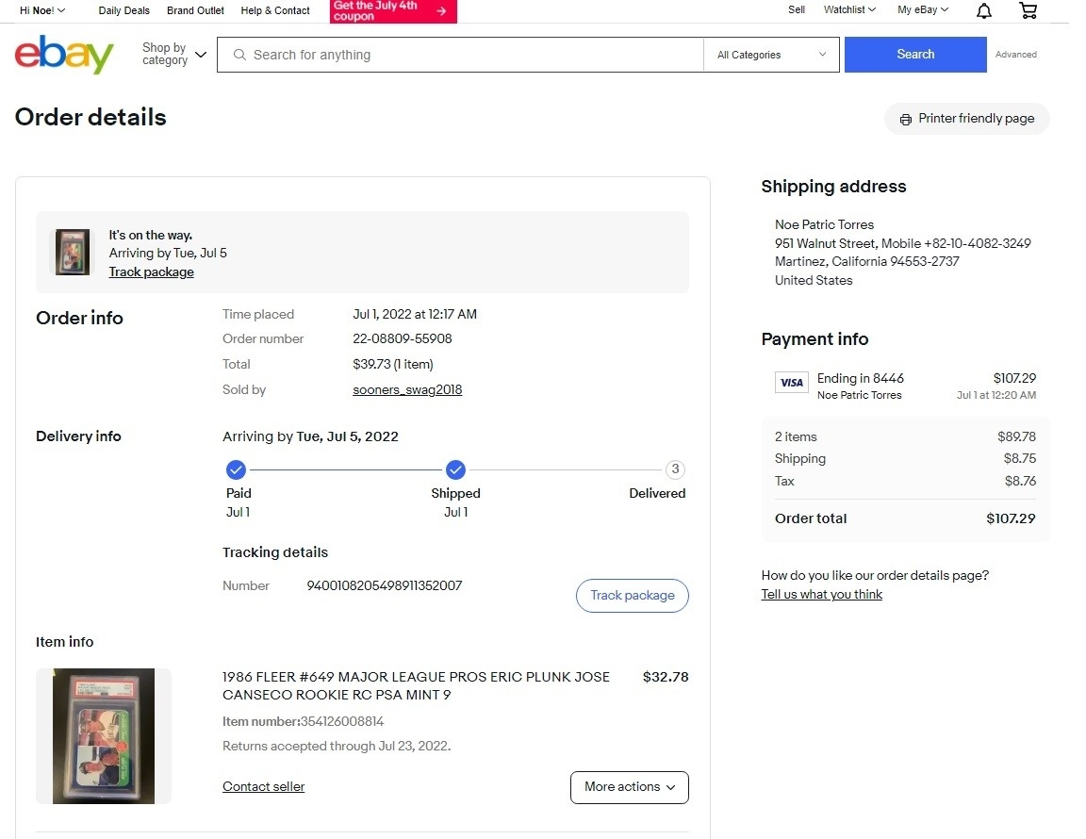Click the Order total $107.29 amount
The height and width of the screenshot is (839, 1086).
(1011, 518)
